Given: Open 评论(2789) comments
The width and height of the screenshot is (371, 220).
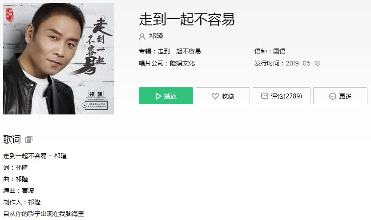Looking at the screenshot, I should tap(282, 96).
